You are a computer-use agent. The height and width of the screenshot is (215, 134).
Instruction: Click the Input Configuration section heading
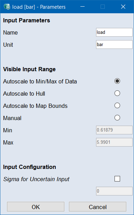pos(30,167)
